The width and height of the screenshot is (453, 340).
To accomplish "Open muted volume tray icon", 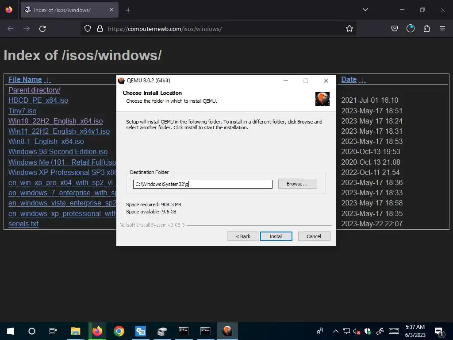I will [x=357, y=331].
